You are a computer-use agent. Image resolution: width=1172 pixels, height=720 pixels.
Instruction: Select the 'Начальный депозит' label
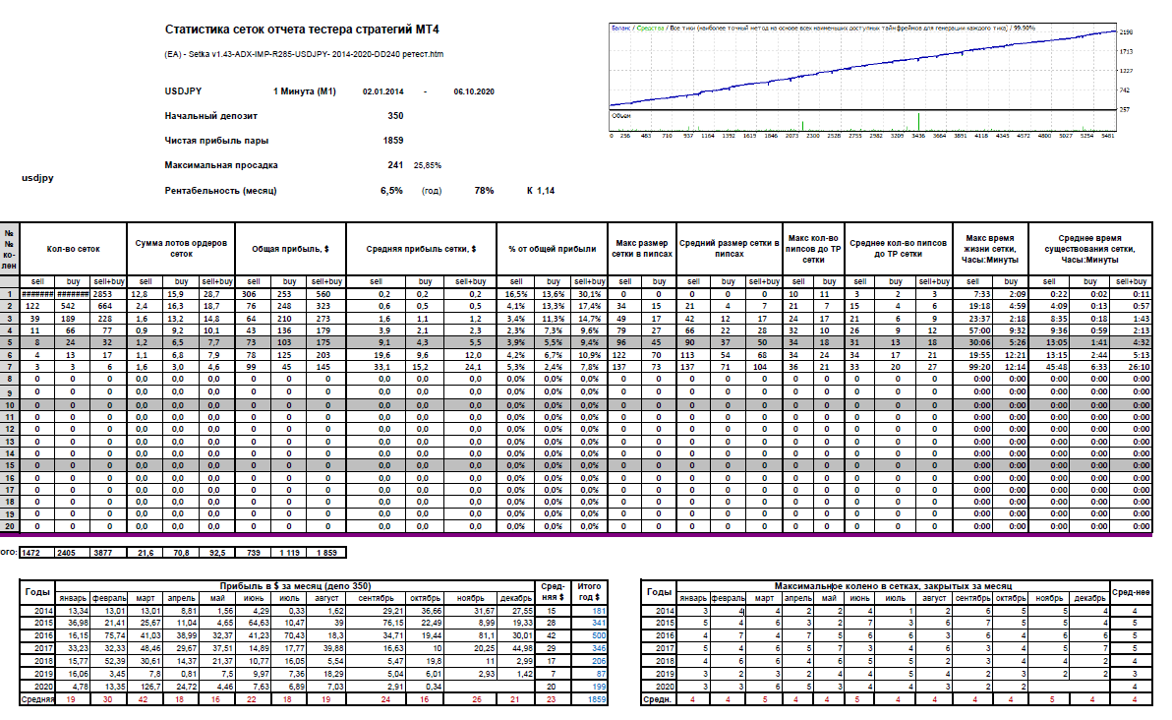210,116
